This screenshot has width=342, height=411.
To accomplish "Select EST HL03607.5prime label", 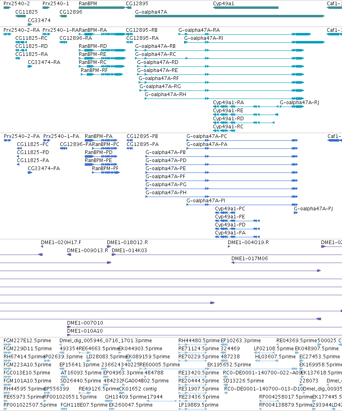I will [275, 357].
